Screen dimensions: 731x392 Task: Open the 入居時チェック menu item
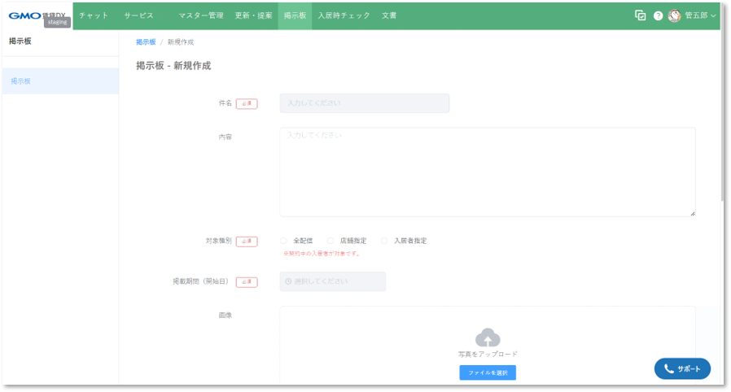(344, 15)
